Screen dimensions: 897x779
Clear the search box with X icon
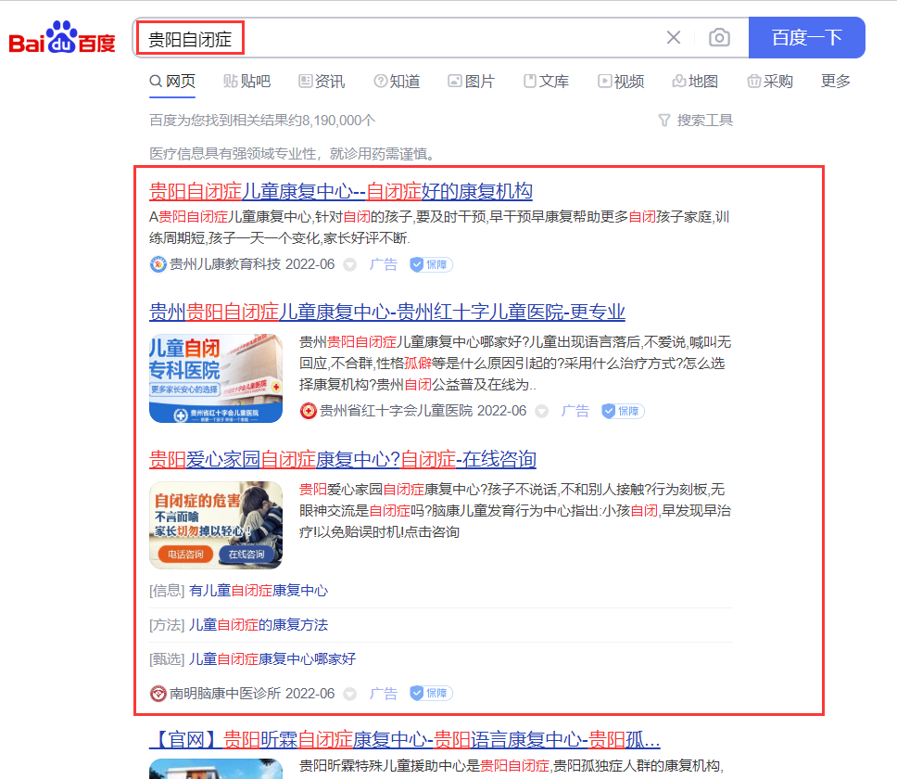(674, 37)
